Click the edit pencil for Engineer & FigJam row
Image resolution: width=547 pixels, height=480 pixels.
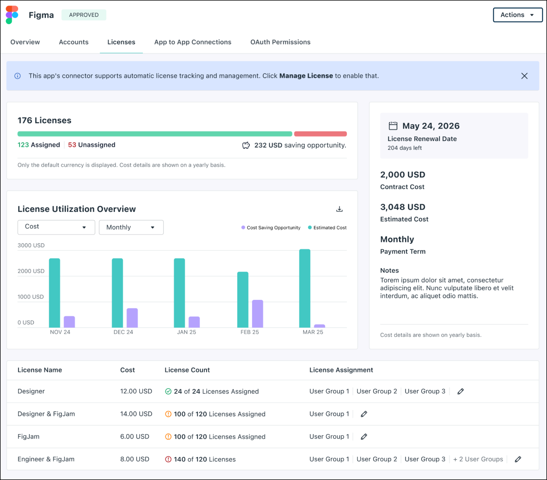(x=518, y=459)
